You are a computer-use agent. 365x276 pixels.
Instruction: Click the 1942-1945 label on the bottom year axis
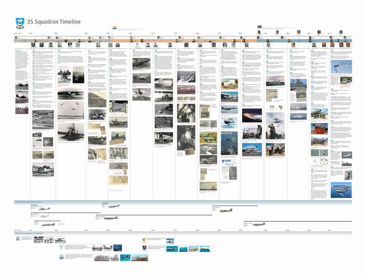18,230
